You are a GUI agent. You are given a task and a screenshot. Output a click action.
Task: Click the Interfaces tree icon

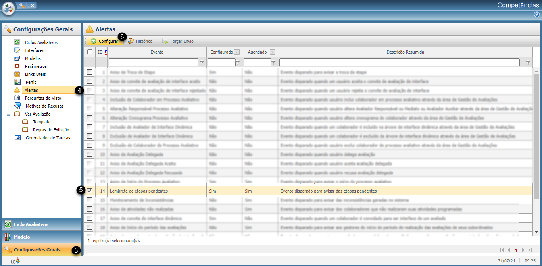pyautogui.click(x=17, y=50)
